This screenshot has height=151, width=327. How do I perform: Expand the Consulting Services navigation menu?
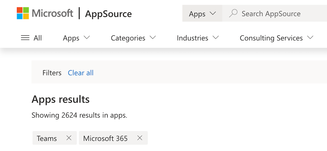(x=277, y=38)
